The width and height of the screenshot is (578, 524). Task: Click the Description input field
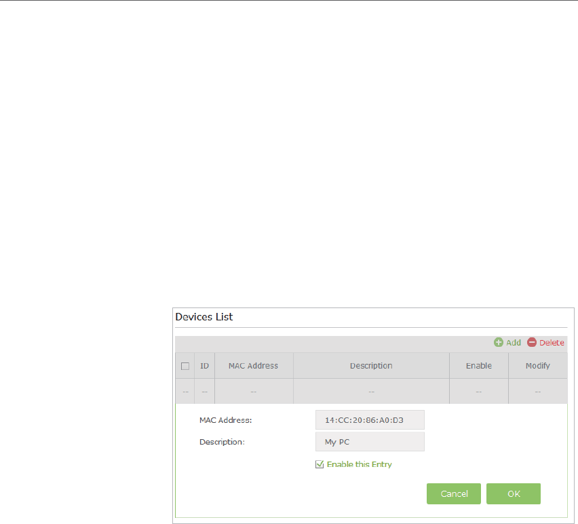(x=370, y=442)
